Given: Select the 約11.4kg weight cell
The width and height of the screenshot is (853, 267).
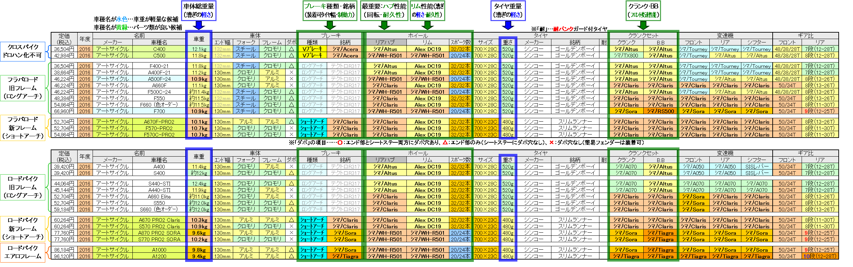Looking at the screenshot, I should (x=199, y=92).
